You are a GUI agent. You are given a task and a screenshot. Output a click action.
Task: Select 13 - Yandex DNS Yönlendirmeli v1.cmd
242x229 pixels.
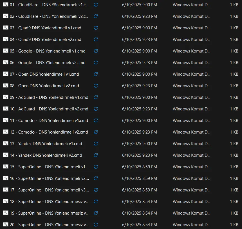[x=46, y=144]
